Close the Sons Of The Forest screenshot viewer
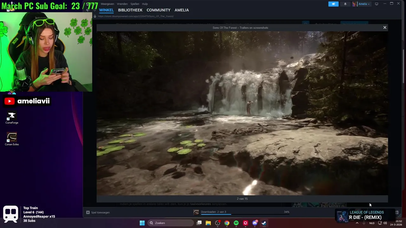This screenshot has height=228, width=406. click(385, 28)
